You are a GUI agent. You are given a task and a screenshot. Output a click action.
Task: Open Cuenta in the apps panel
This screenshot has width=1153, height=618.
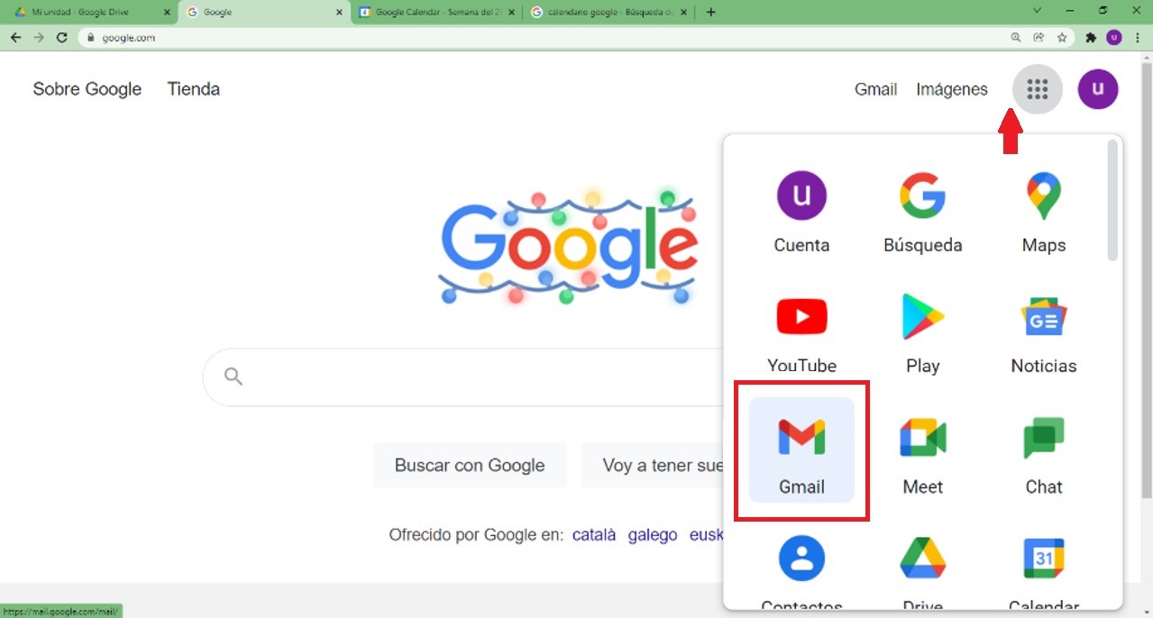click(x=801, y=212)
